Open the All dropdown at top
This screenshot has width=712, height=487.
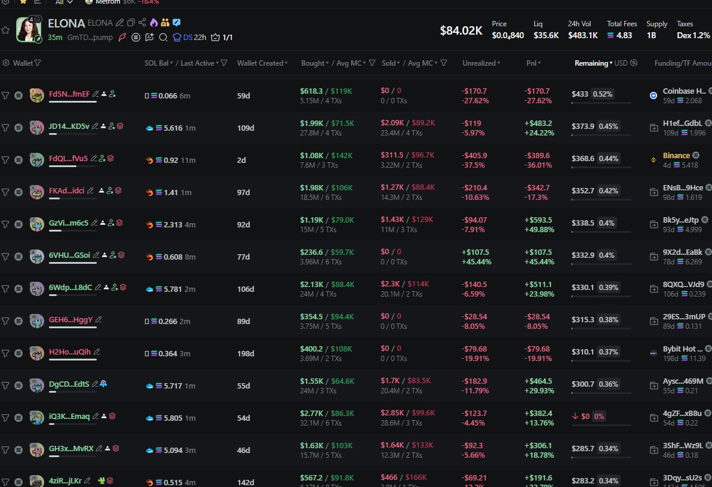click(x=64, y=2)
